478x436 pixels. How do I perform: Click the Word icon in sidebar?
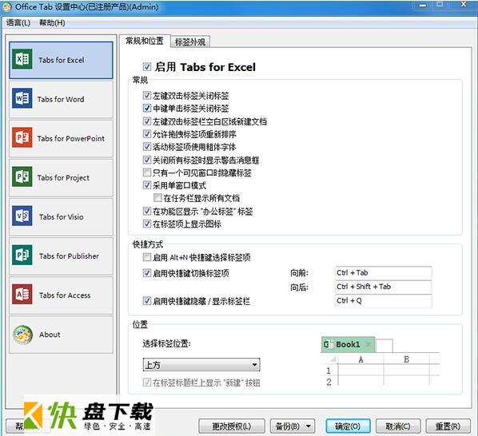tap(22, 98)
